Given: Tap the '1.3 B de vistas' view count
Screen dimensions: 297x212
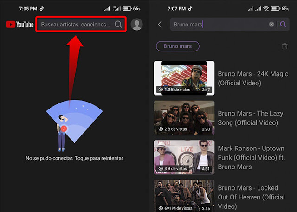Looking at the screenshot, I should click(x=174, y=90).
